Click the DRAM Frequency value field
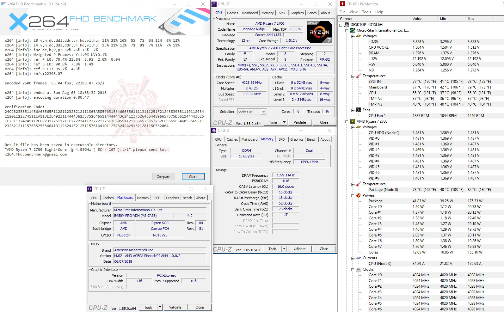The image size is (504, 312). pos(286,175)
